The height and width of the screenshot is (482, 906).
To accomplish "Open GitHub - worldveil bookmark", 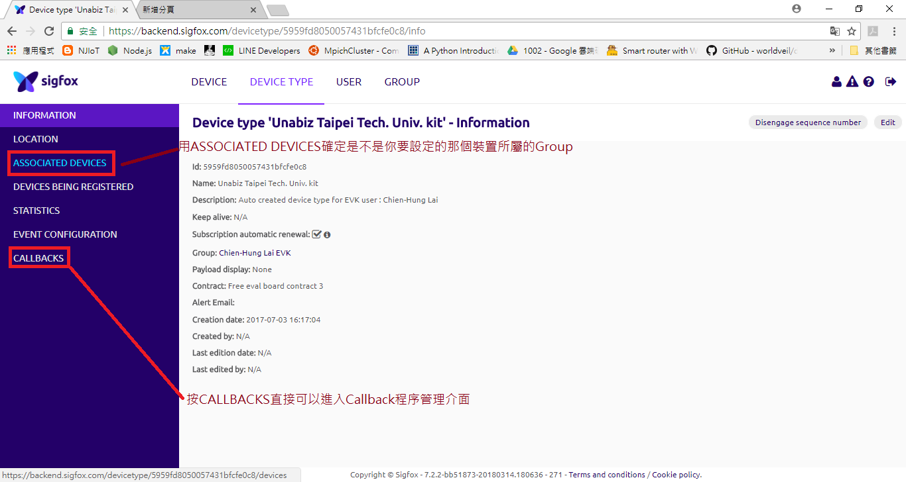I will [751, 50].
